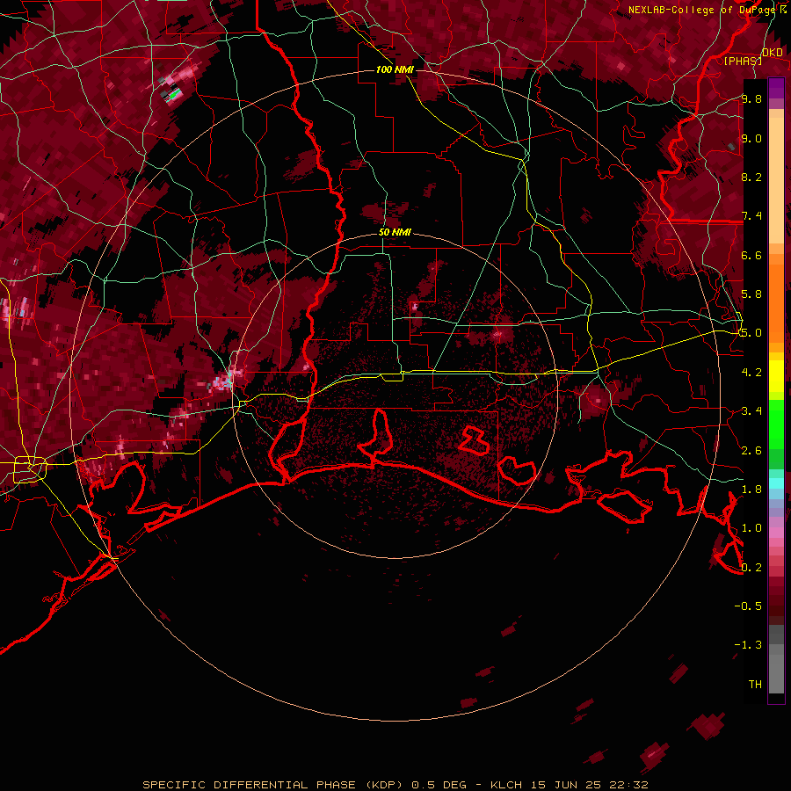Pick the pink segment beside 1.0

pos(776,532)
